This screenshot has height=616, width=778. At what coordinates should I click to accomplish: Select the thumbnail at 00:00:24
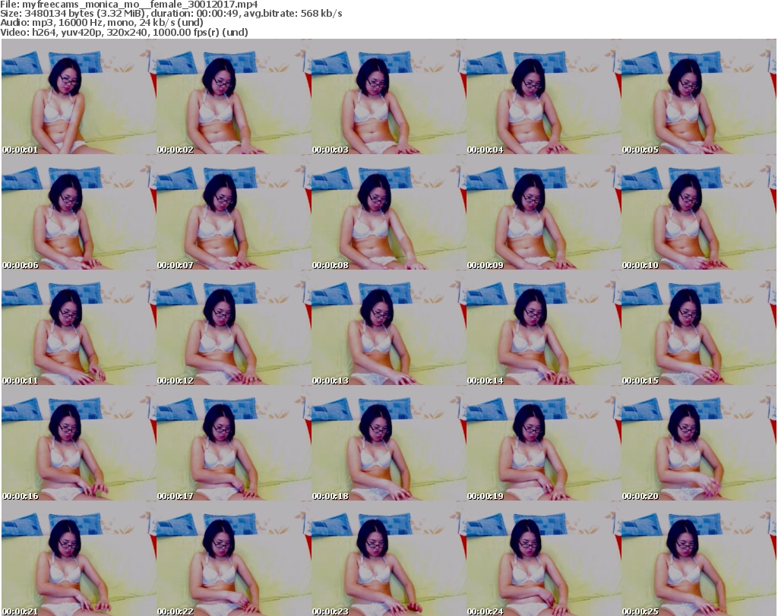pos(544,558)
